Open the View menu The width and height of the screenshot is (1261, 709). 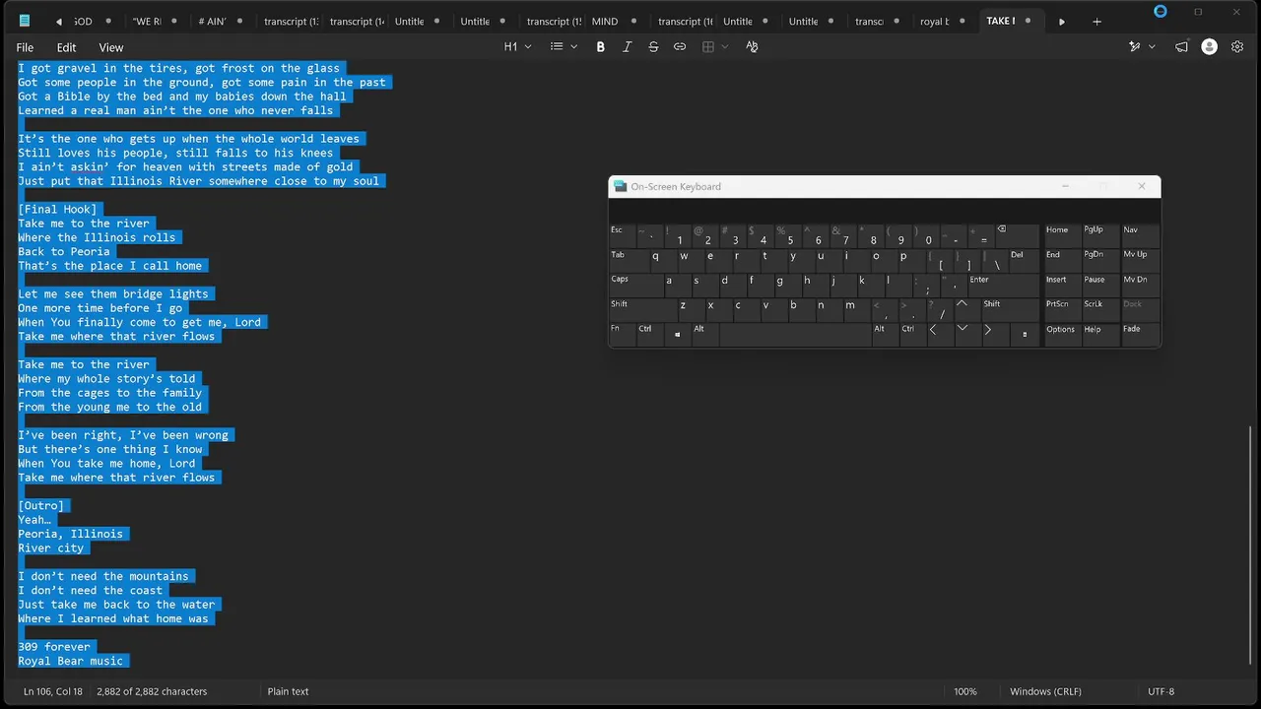(111, 47)
